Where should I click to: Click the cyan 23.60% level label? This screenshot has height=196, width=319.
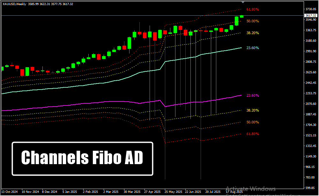[253, 48]
